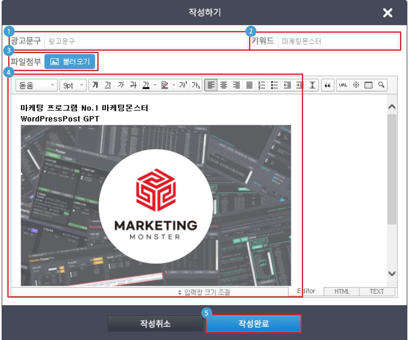This screenshot has width=409, height=340.
Task: Click scrollbar up arrow in editor
Action: tap(392, 107)
